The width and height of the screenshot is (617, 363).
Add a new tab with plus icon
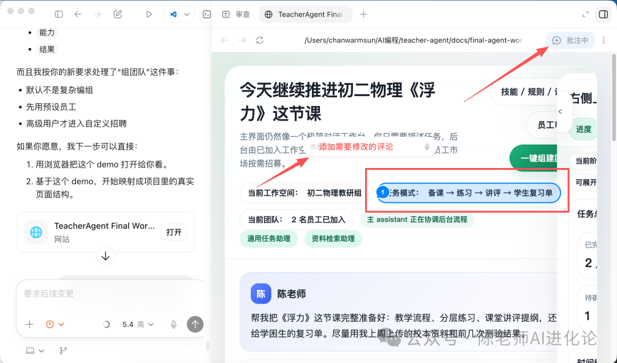[363, 14]
